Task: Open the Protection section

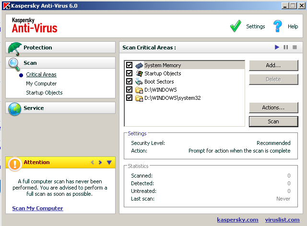Action: (x=60, y=48)
